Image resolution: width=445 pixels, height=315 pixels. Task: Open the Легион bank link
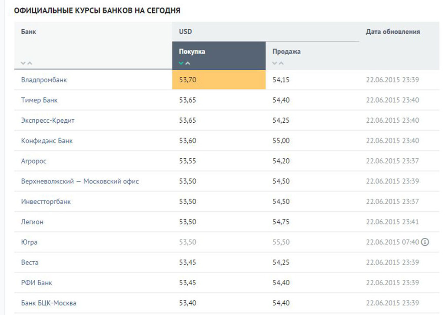click(x=32, y=222)
